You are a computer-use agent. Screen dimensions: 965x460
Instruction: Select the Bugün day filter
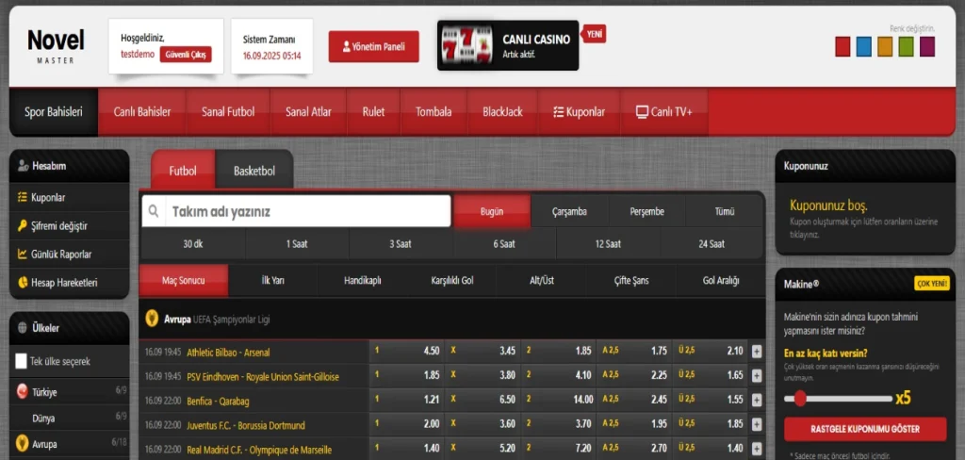pyautogui.click(x=492, y=211)
